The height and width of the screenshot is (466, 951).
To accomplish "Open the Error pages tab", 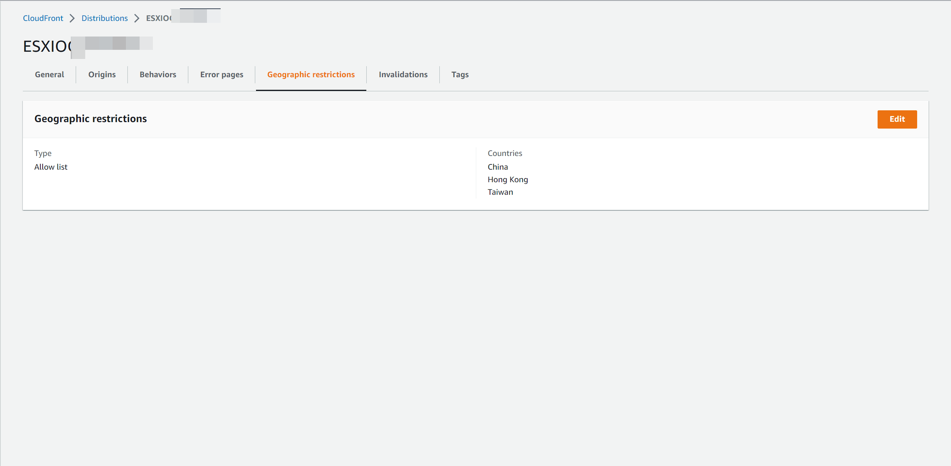I will point(222,75).
